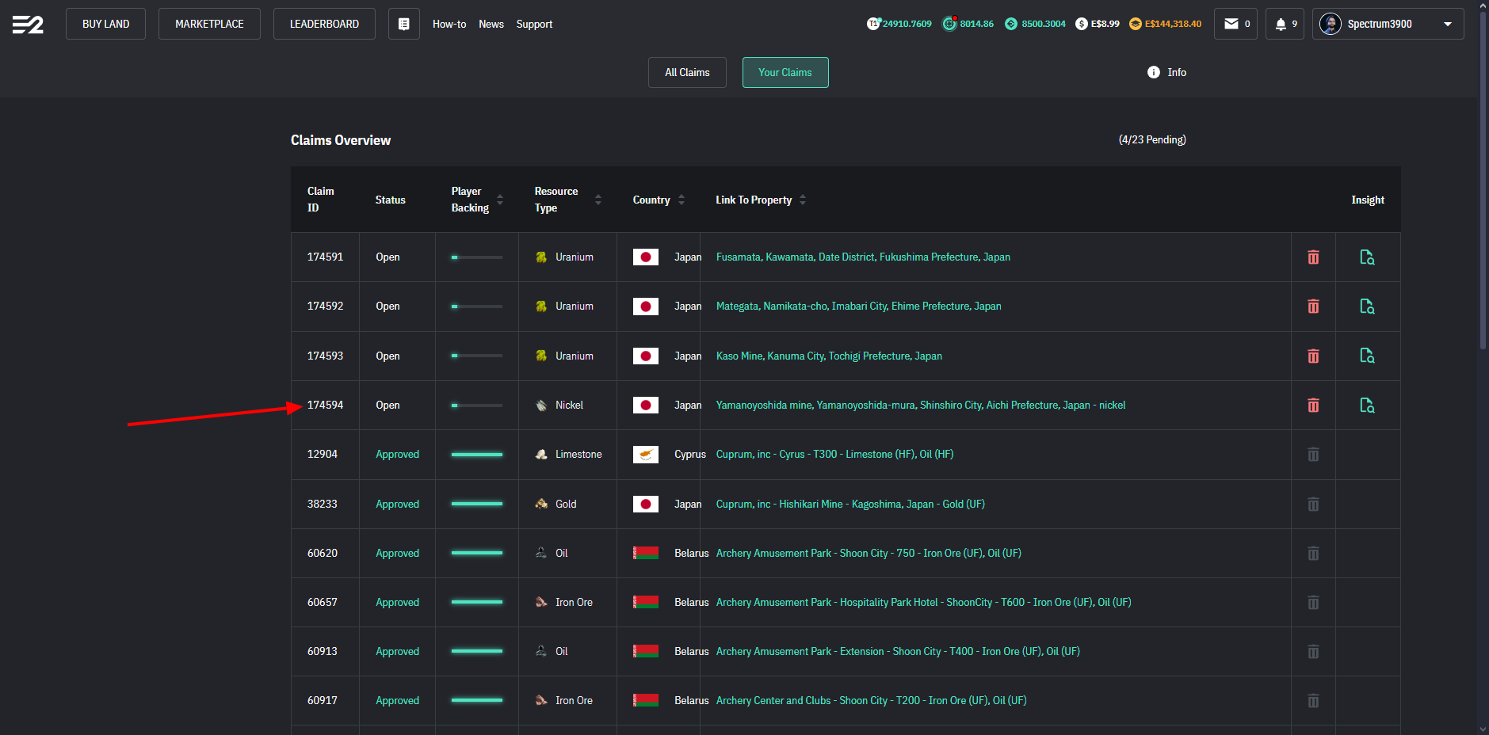Click the Earth 2 logo icon
Image resolution: width=1489 pixels, height=735 pixels.
(28, 25)
